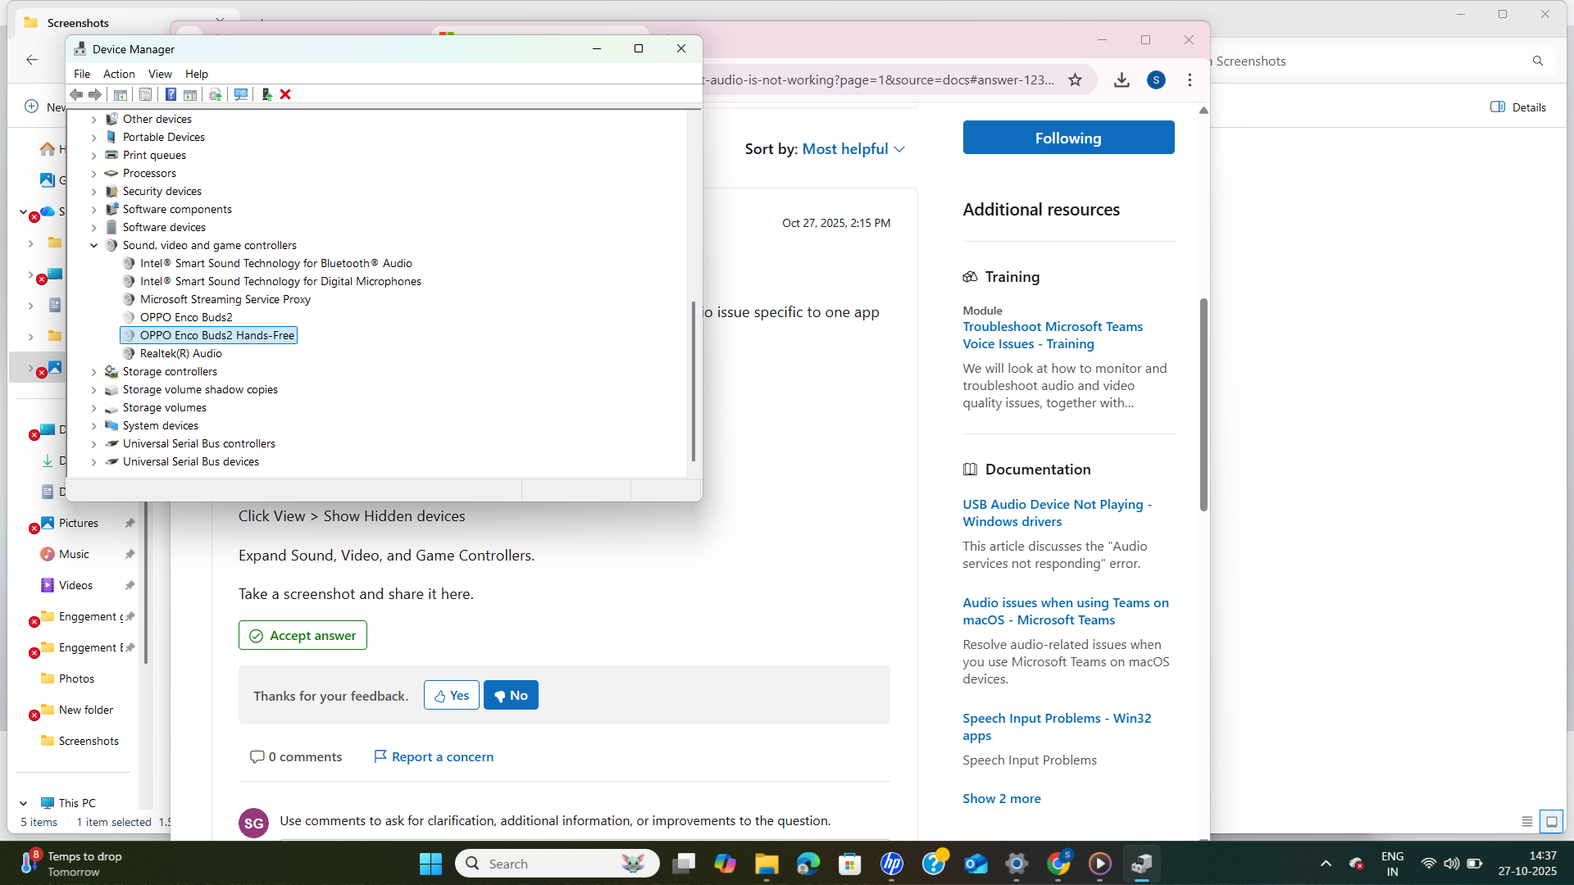1574x885 pixels.
Task: Scan for hardware changes icon
Action: (x=240, y=94)
